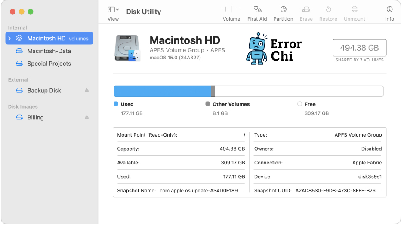Screen dimensions: 401x225
Task: Click Other Volumes 8.1 GB value
Action: click(220, 113)
